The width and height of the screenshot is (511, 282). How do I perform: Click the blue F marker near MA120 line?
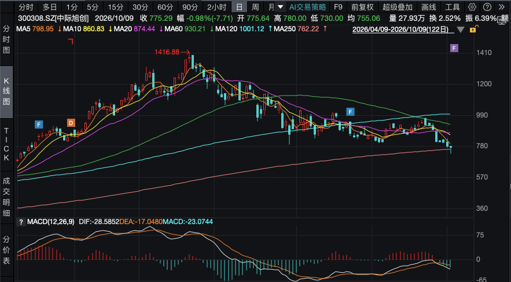[350, 112]
